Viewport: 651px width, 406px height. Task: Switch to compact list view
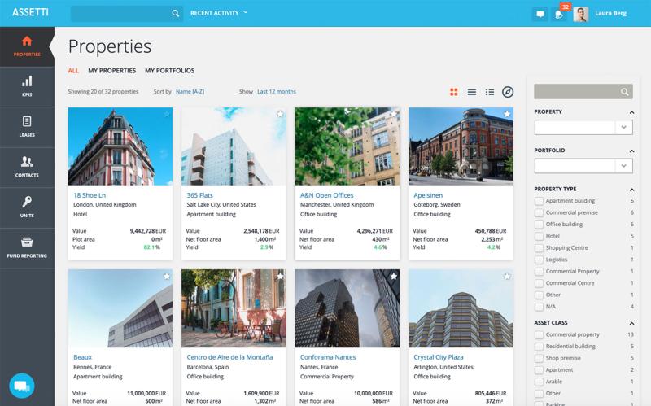click(x=472, y=92)
